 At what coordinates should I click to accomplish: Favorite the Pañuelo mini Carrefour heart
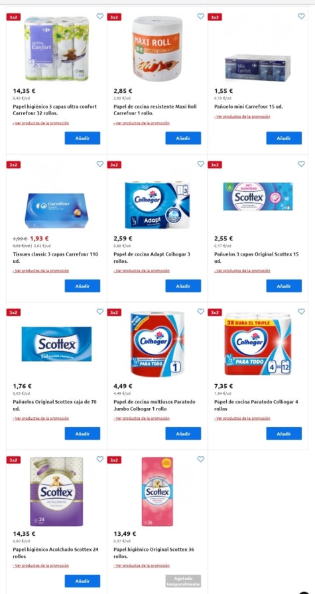click(x=301, y=17)
